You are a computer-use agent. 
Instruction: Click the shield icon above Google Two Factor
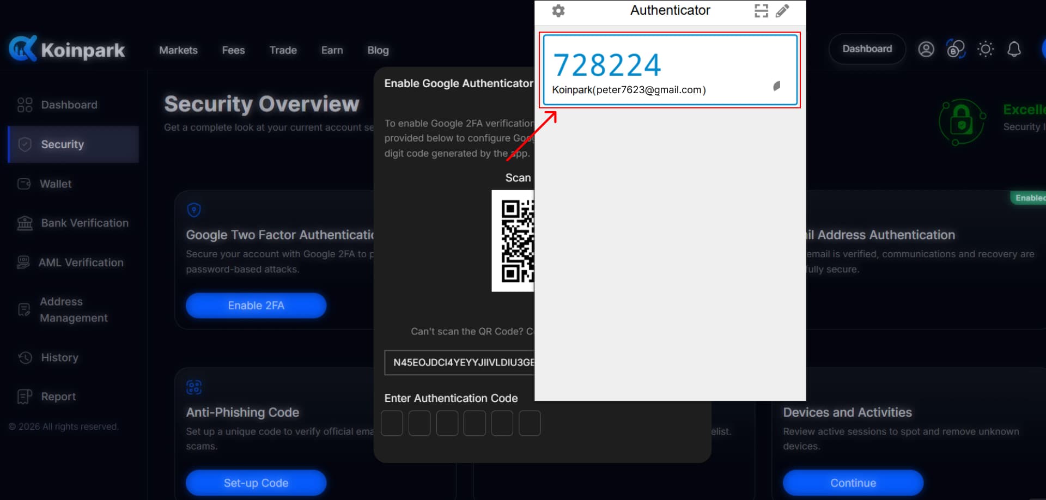(194, 210)
